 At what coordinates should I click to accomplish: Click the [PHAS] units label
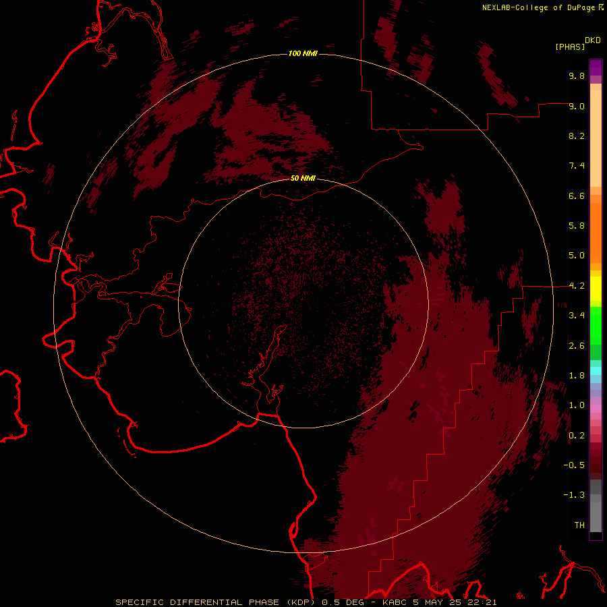point(570,47)
